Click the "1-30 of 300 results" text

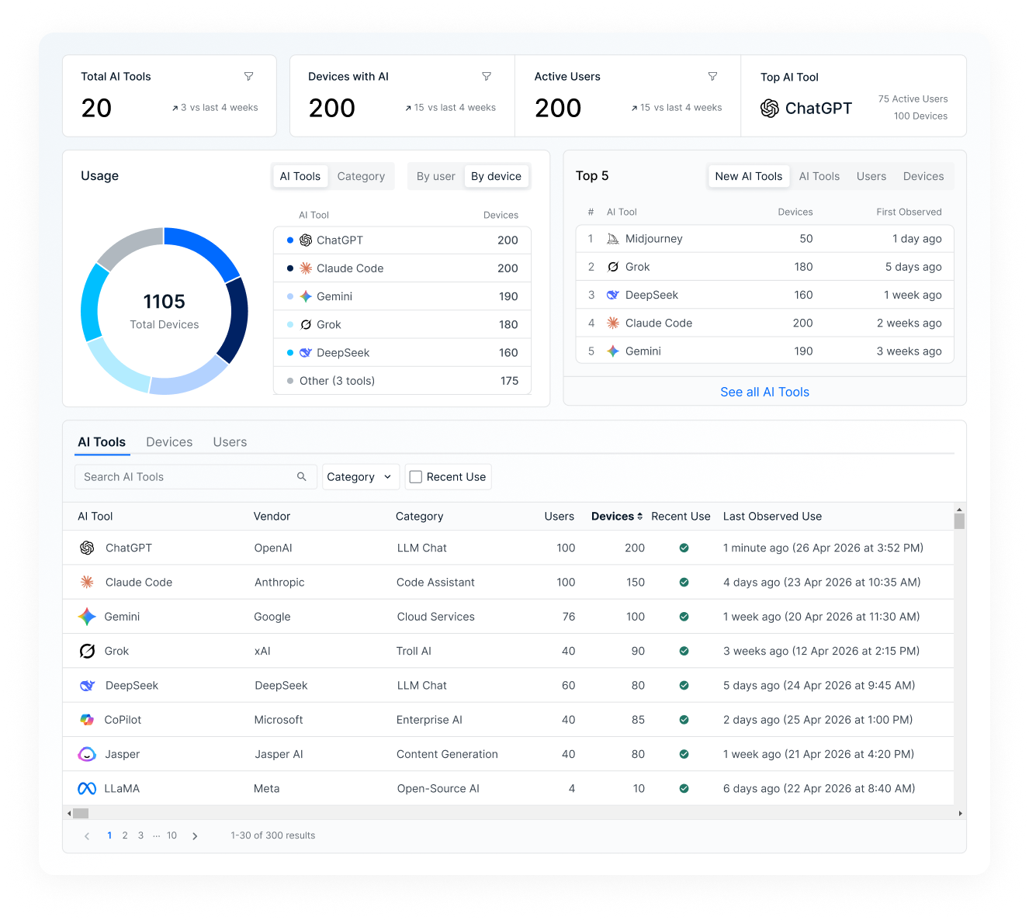(x=273, y=835)
